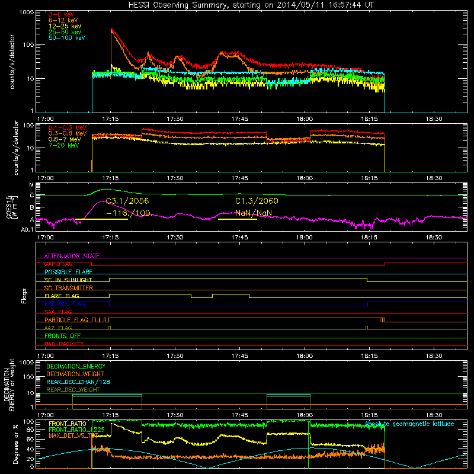Select the Degrees or % axis label

coord(15,444)
